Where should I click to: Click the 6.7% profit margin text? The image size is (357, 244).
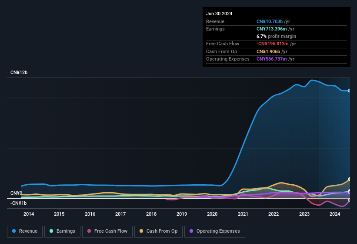[277, 36]
